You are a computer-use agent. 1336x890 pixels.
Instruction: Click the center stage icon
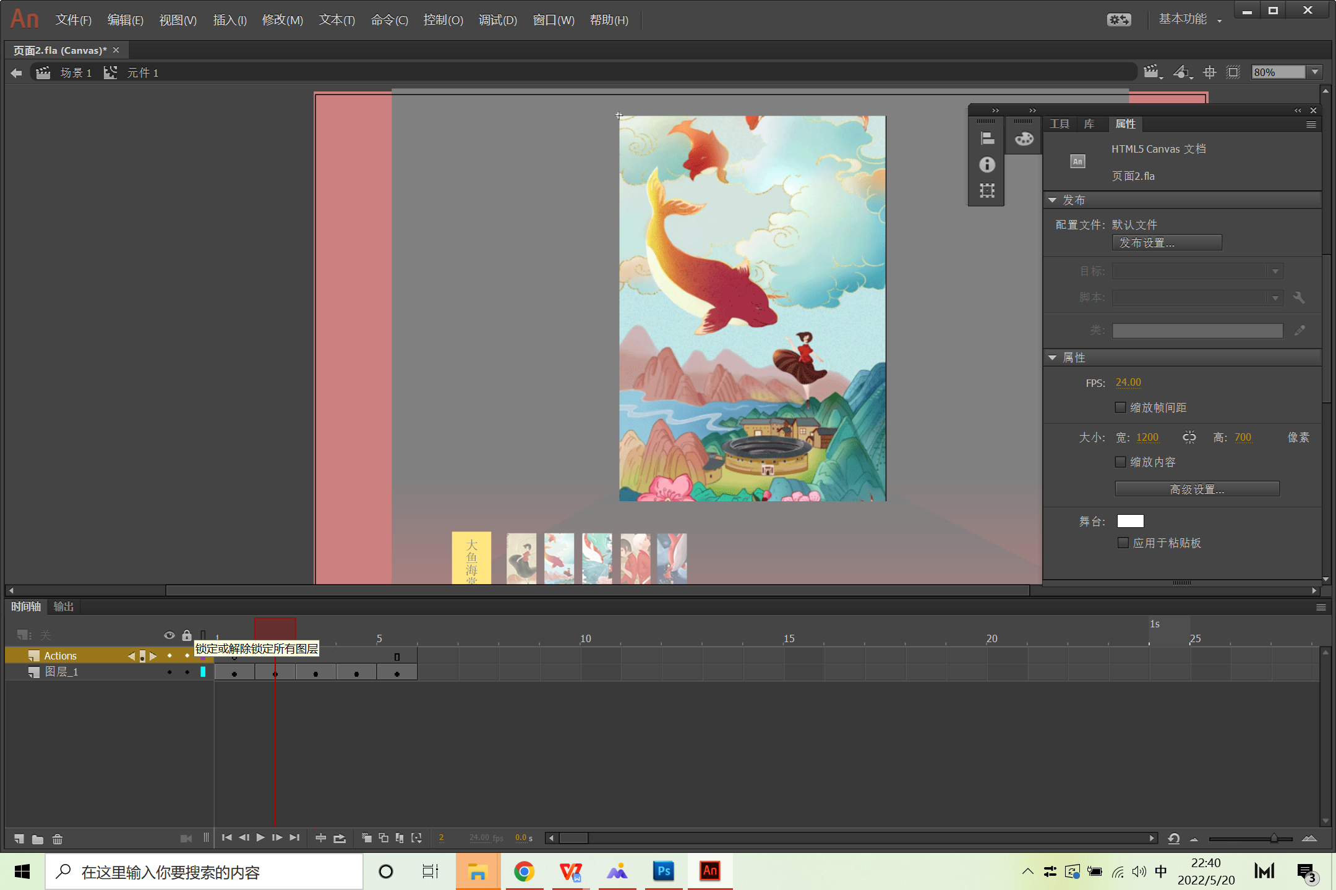click(1209, 72)
